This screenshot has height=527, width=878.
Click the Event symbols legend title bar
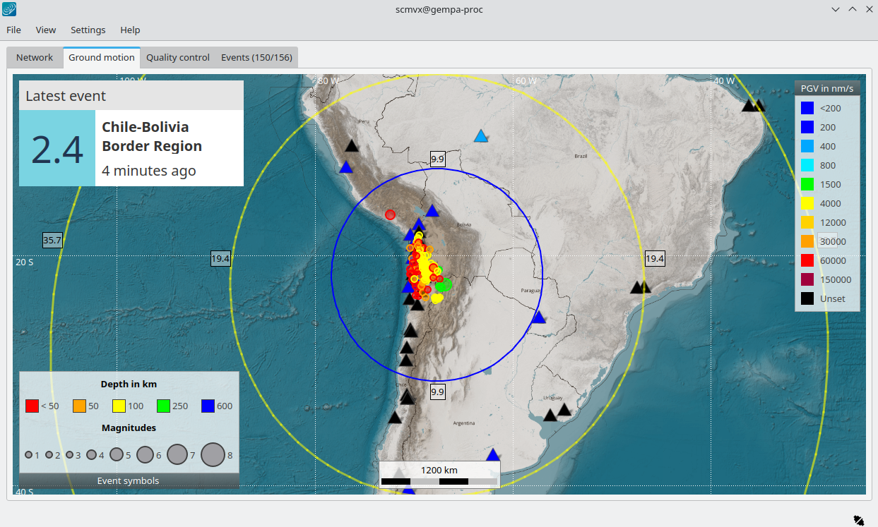tap(129, 481)
